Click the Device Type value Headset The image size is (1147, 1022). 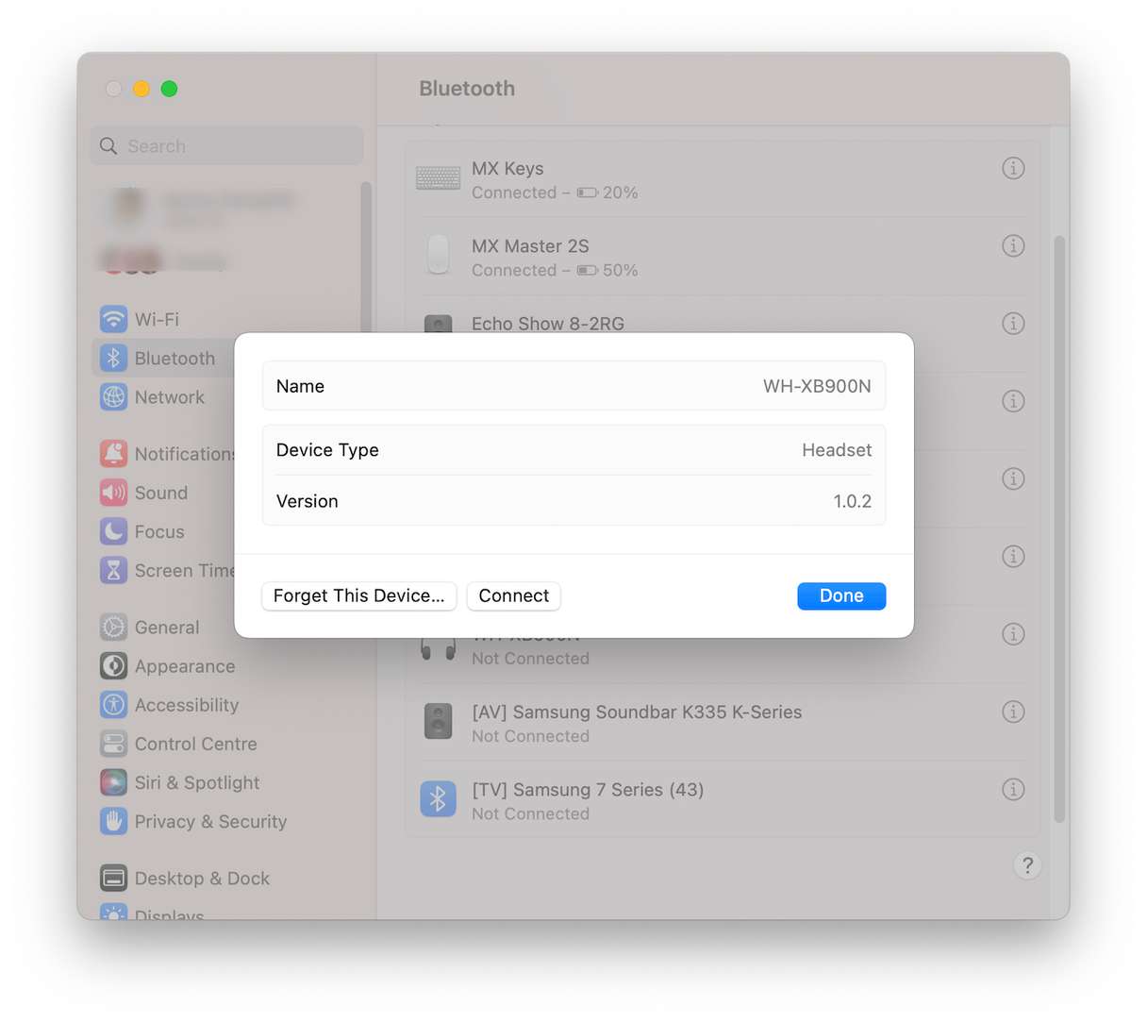click(837, 450)
